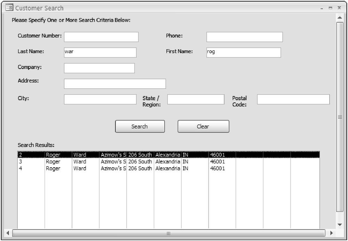The image size is (348, 241).
Task: Click the First Name field containing 'rog'
Action: [x=243, y=53]
